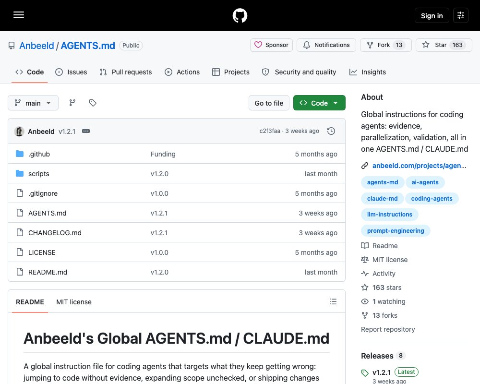Click the Go to file button
Viewport: 480px width, 384px height.
(x=269, y=103)
